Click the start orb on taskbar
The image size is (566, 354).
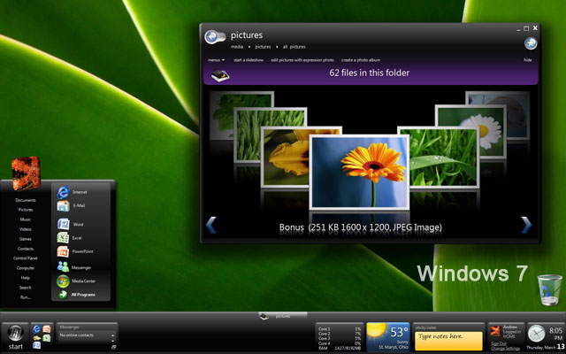point(15,333)
